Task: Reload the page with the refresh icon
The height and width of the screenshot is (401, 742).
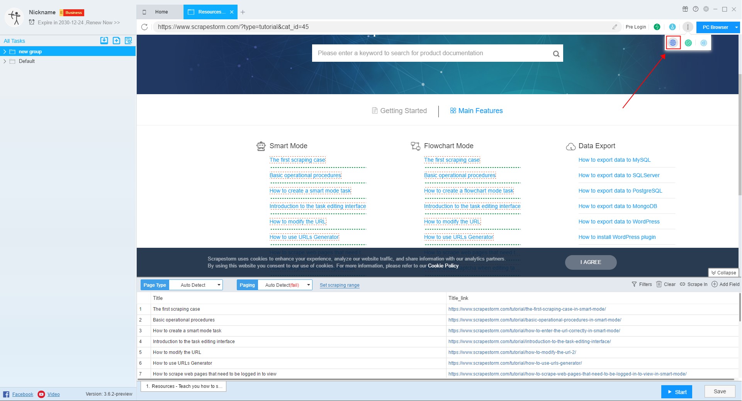Action: point(144,27)
